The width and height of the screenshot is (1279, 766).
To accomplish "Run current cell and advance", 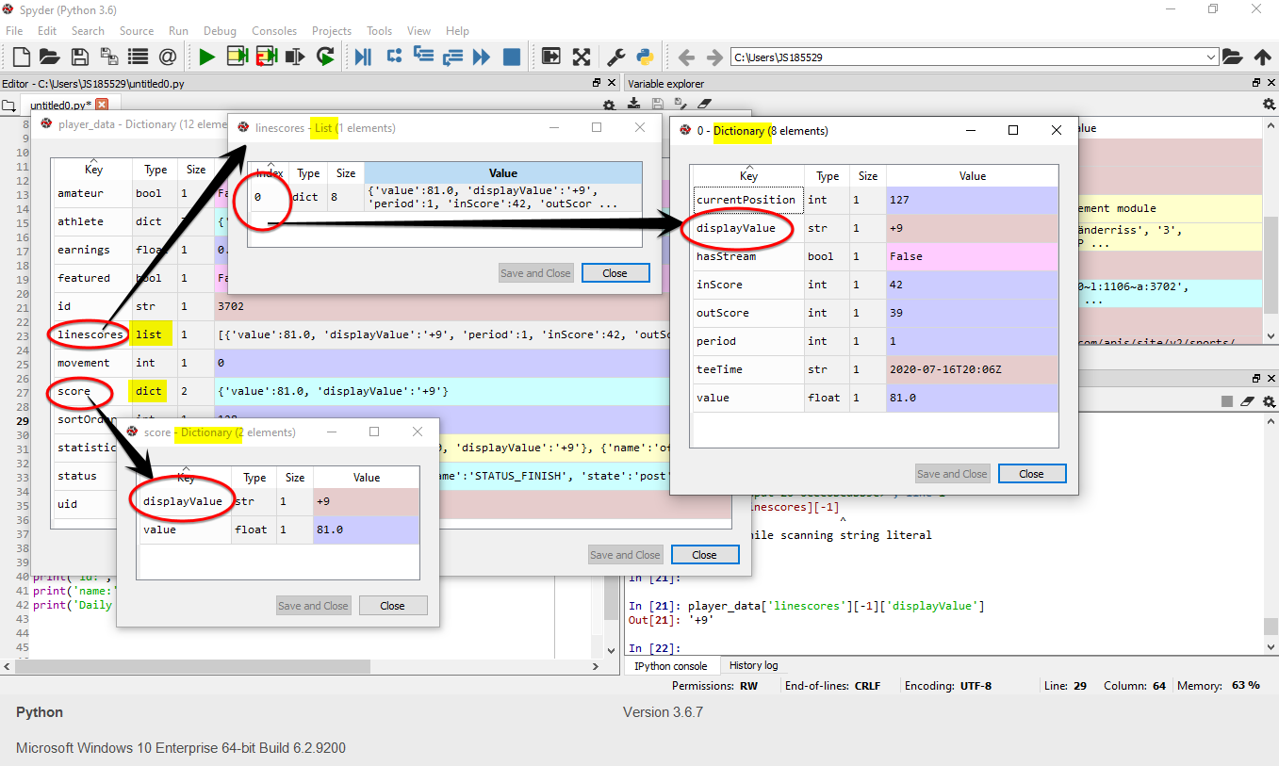I will pos(266,57).
